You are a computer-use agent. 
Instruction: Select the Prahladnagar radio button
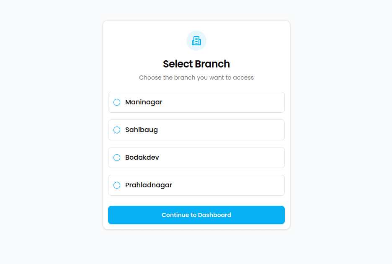coord(116,185)
